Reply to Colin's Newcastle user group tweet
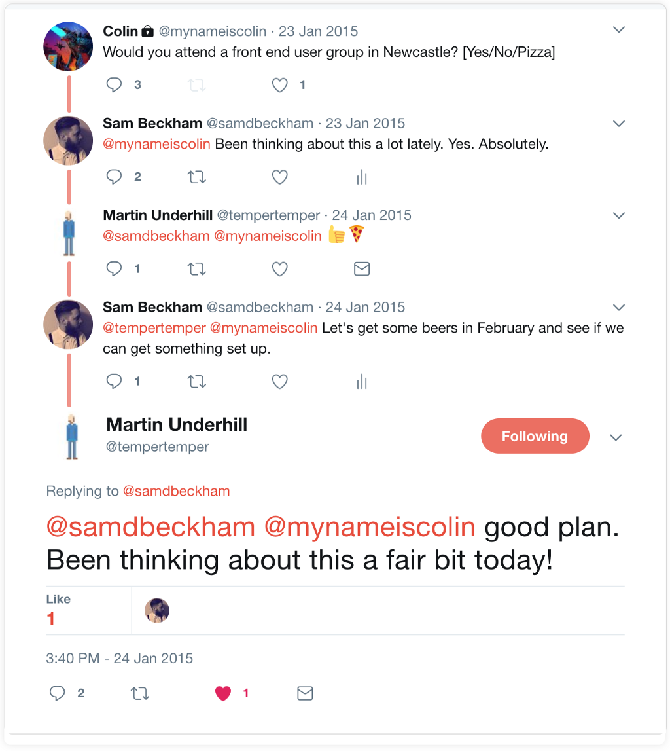The image size is (670, 751). (x=115, y=84)
